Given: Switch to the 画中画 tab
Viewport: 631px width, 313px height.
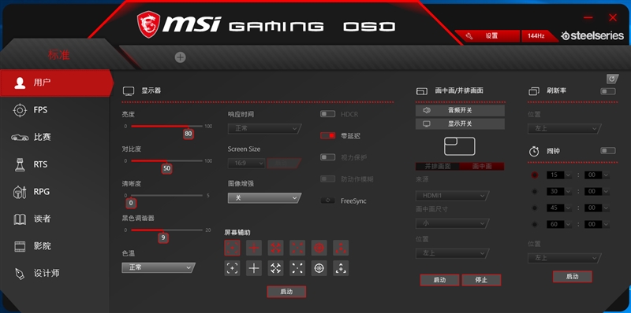Looking at the screenshot, I should pyautogui.click(x=482, y=167).
